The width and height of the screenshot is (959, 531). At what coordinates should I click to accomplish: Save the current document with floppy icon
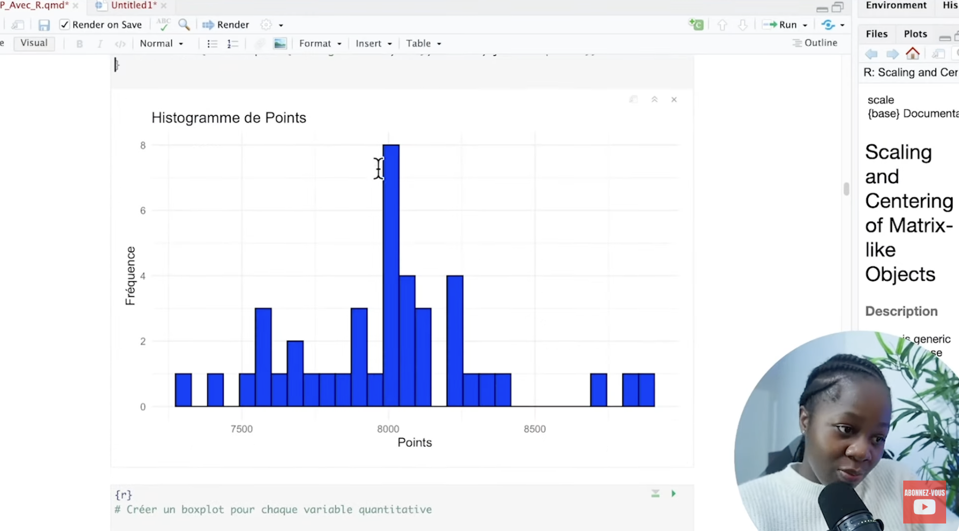[43, 25]
